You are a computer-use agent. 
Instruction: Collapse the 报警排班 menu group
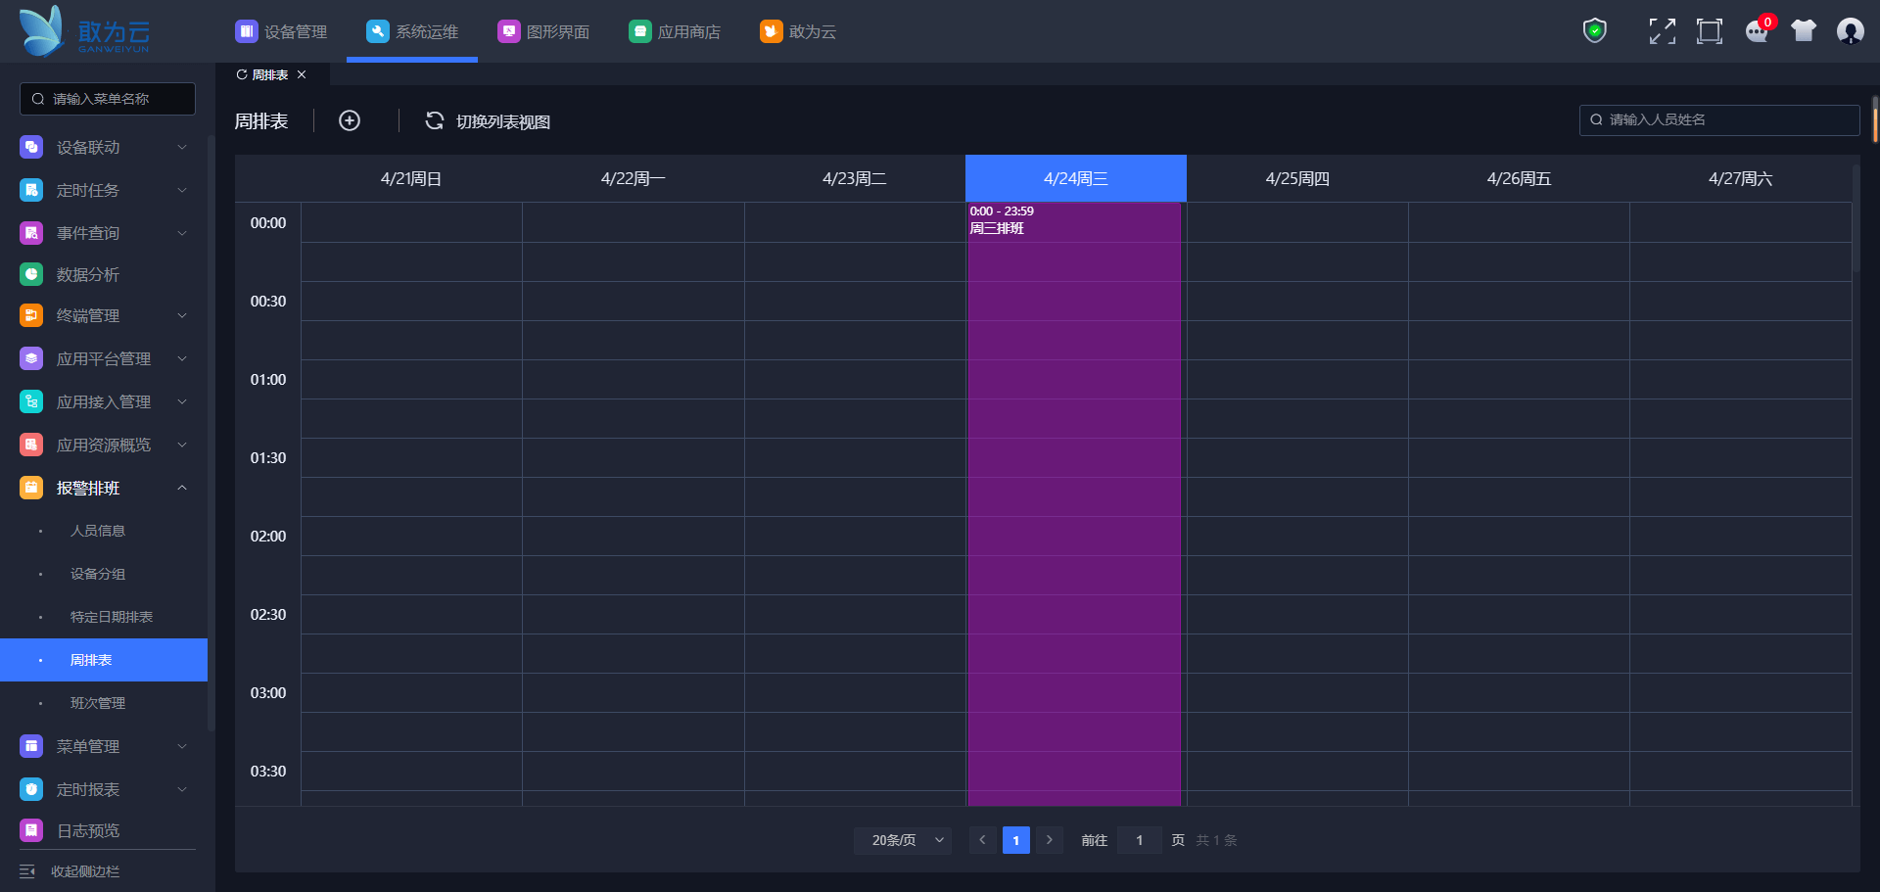click(x=181, y=488)
